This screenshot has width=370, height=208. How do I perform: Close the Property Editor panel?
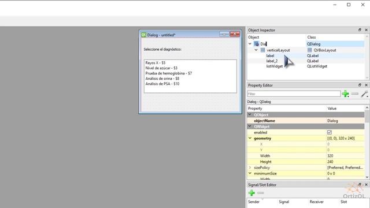click(x=366, y=85)
